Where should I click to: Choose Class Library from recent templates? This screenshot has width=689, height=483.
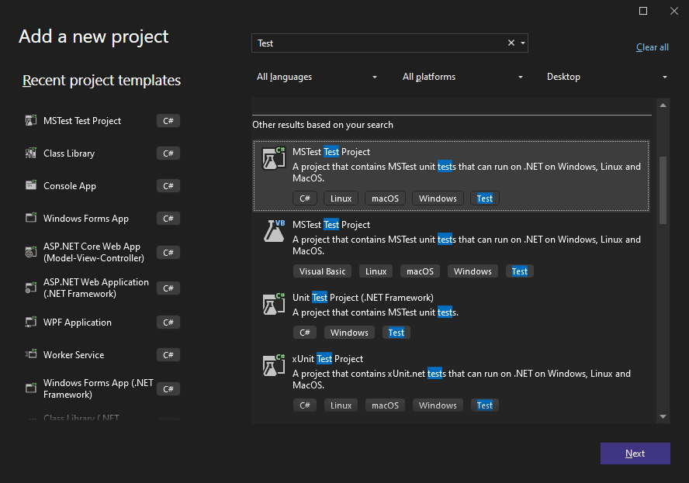tap(69, 154)
